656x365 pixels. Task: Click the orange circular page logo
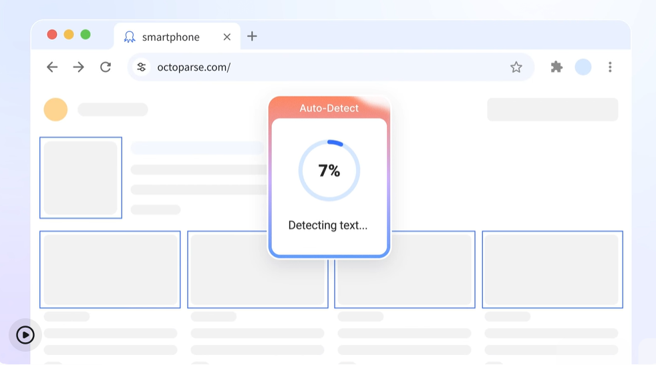pos(55,109)
